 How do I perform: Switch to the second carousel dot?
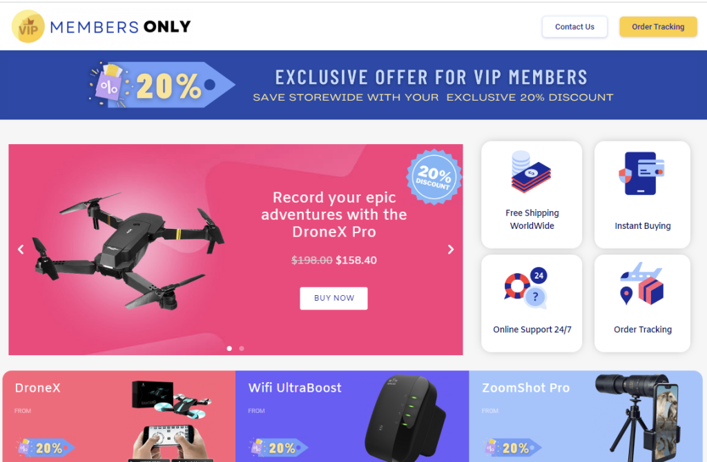pyautogui.click(x=242, y=348)
